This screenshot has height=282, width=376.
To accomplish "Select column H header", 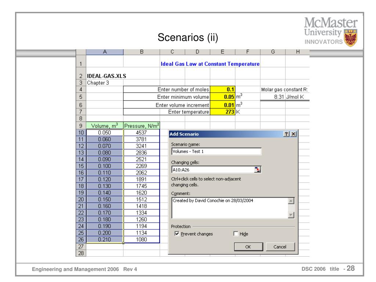I will coord(297,52).
